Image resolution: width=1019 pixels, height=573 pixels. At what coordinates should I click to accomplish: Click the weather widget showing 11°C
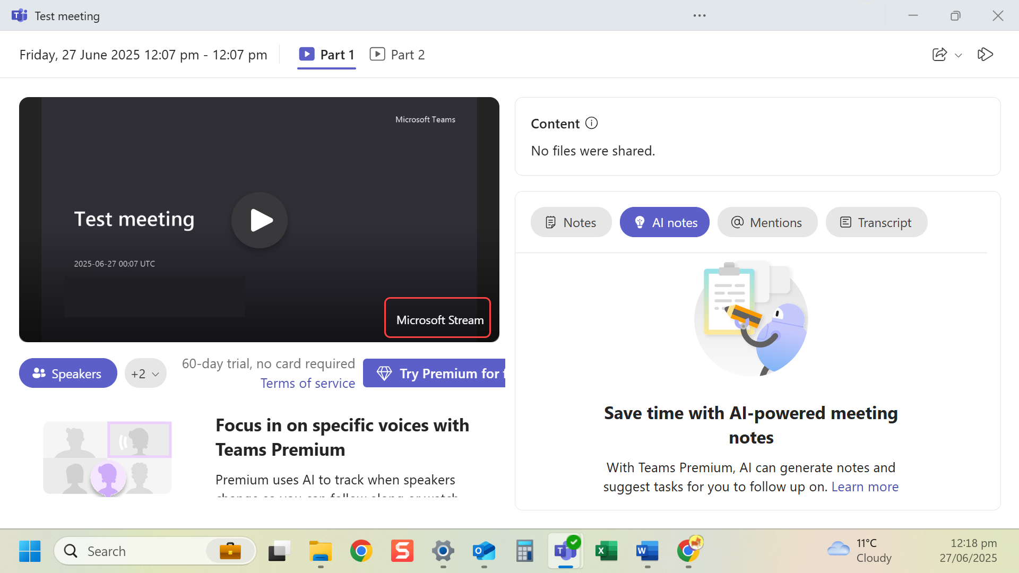coord(860,551)
